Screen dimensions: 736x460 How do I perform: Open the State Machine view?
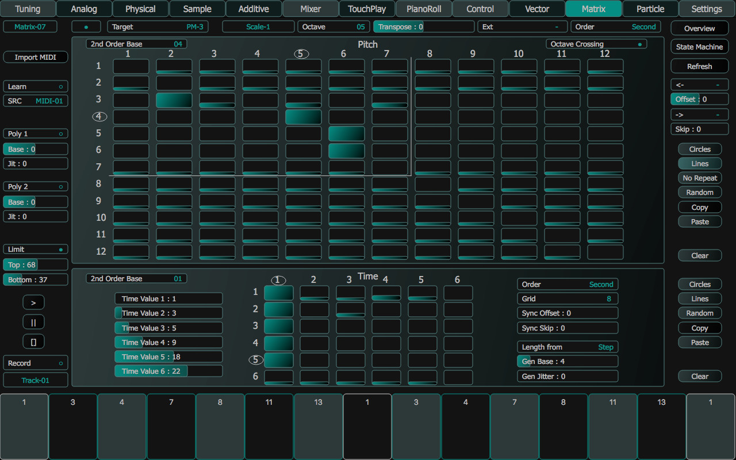coord(699,47)
